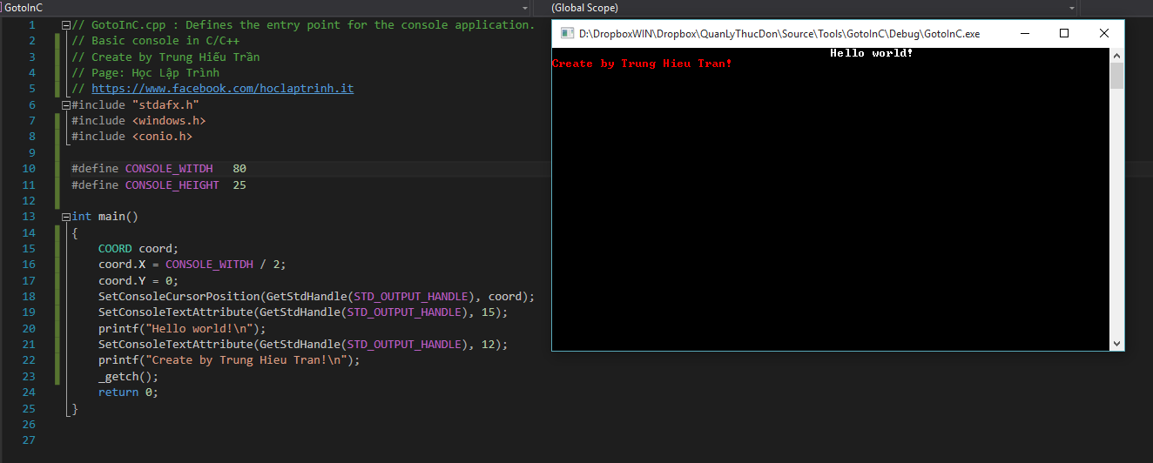
Task: Collapse the #include block at line 6
Action: point(67,104)
